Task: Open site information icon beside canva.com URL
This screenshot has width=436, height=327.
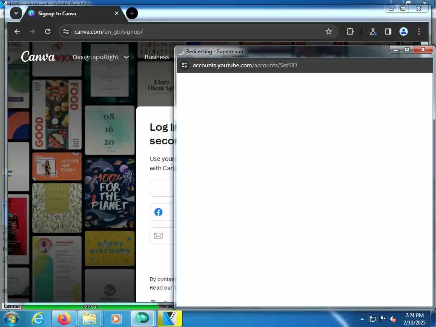Action: coord(66,32)
